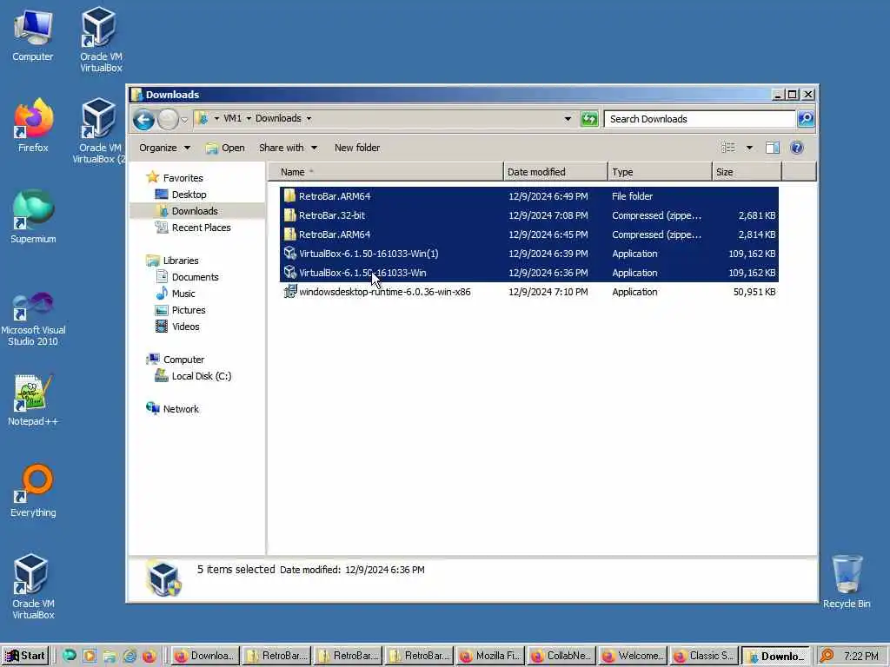Open the Everything search desktop shortcut
The width and height of the screenshot is (890, 667).
(33, 491)
